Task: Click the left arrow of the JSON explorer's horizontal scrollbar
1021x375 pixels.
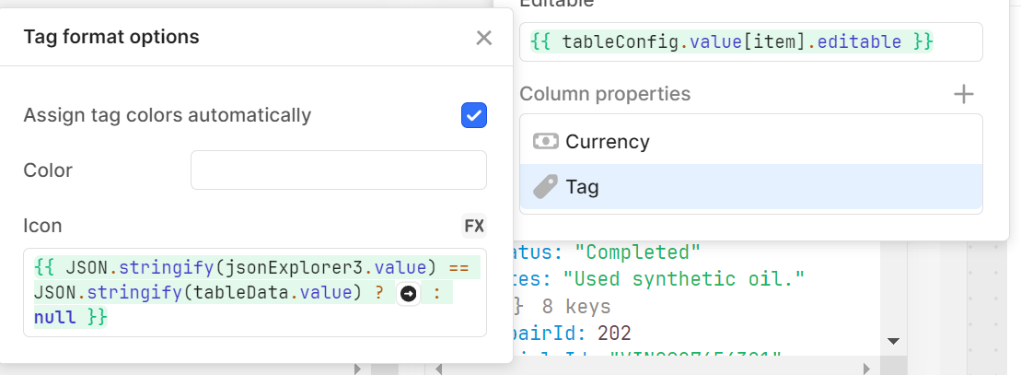Action: pyautogui.click(x=438, y=369)
